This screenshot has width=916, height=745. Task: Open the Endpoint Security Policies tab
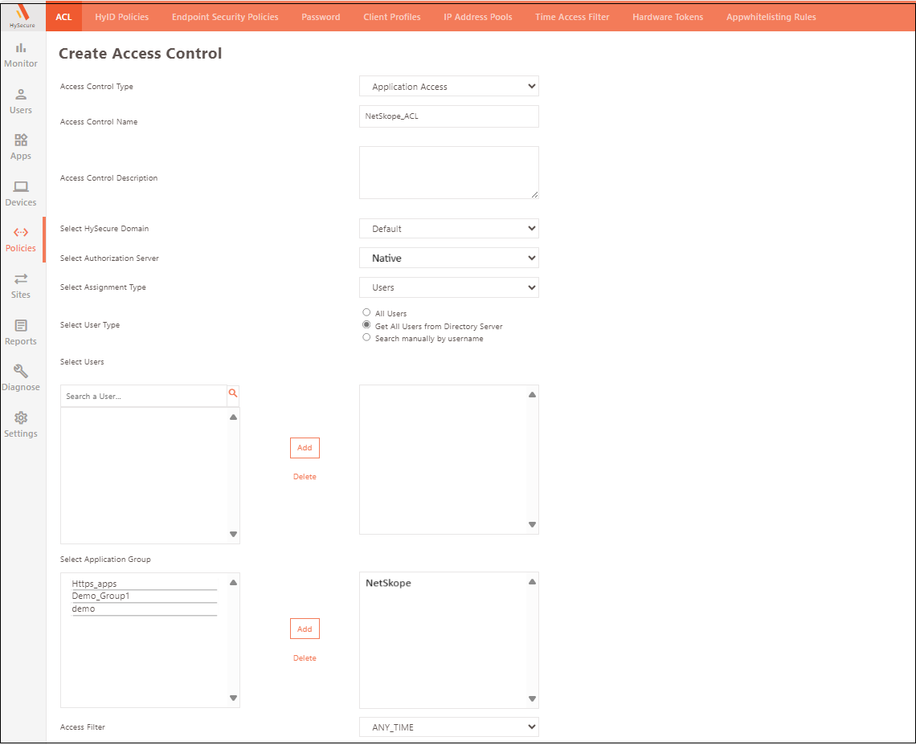coord(225,17)
